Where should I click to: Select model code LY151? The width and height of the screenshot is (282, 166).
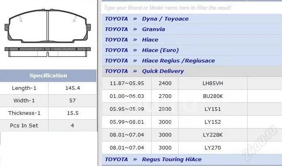point(213,109)
